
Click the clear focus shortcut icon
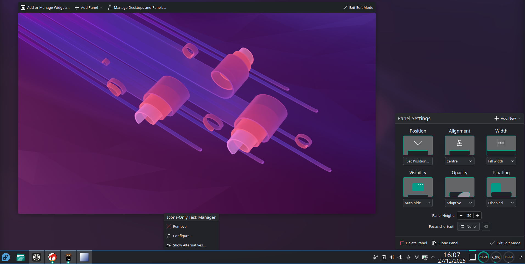(x=486, y=226)
